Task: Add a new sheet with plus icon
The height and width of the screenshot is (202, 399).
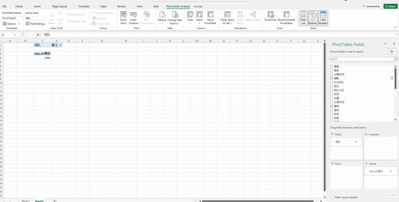Action: pyautogui.click(x=54, y=201)
